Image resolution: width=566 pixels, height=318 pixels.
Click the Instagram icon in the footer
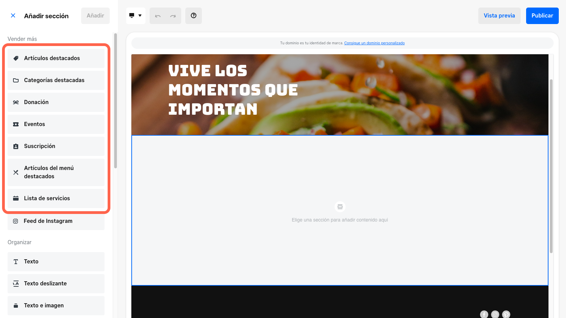(x=495, y=314)
